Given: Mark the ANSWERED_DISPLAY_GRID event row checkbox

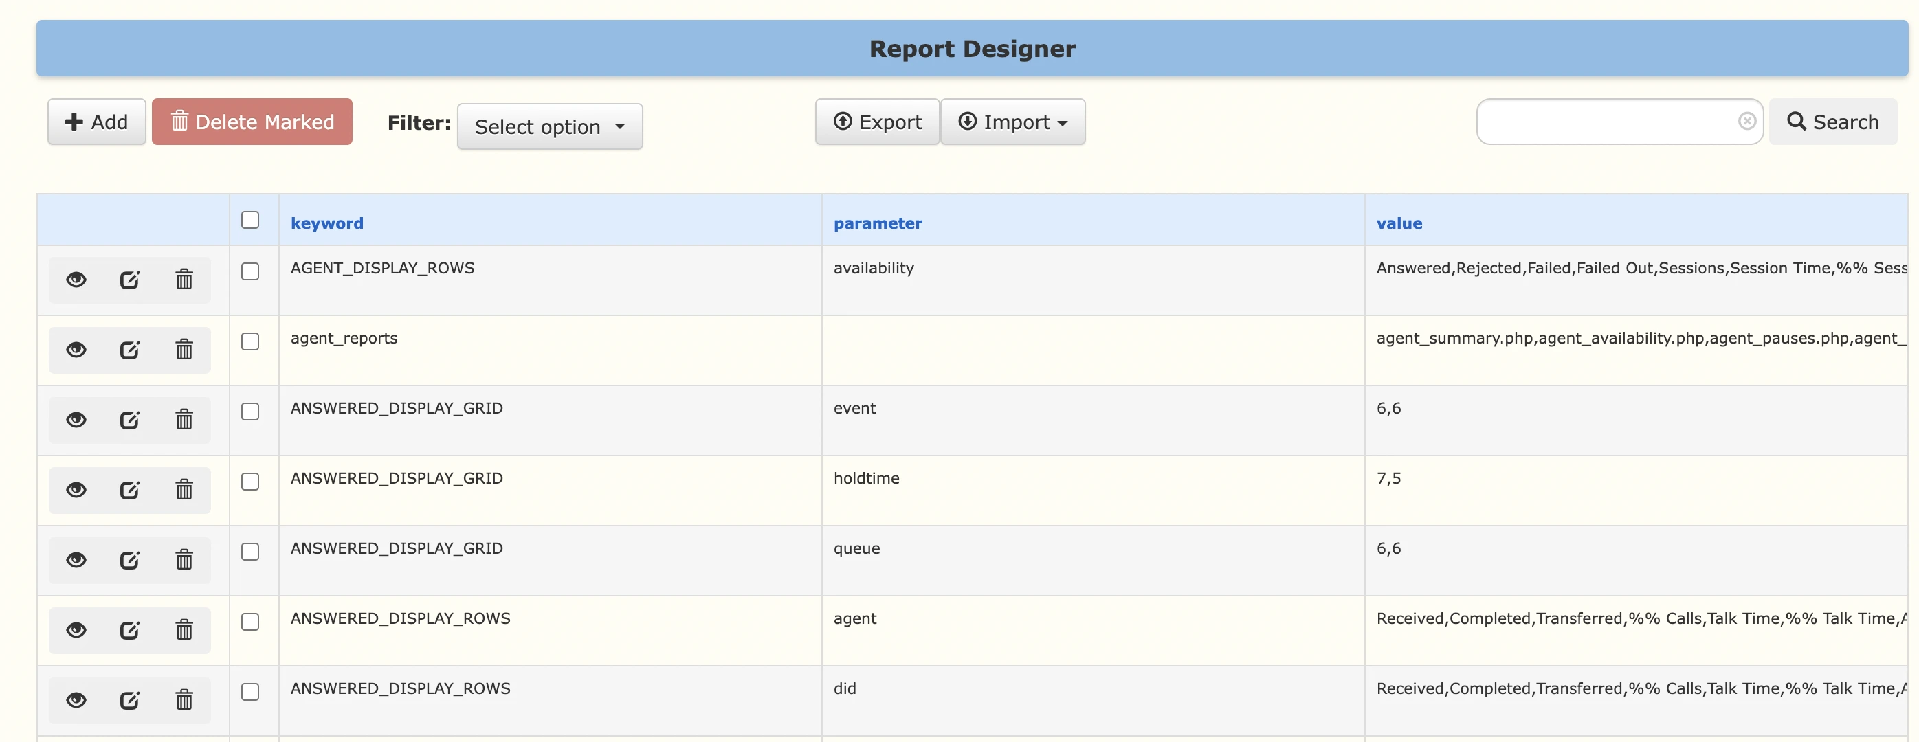Looking at the screenshot, I should [250, 412].
